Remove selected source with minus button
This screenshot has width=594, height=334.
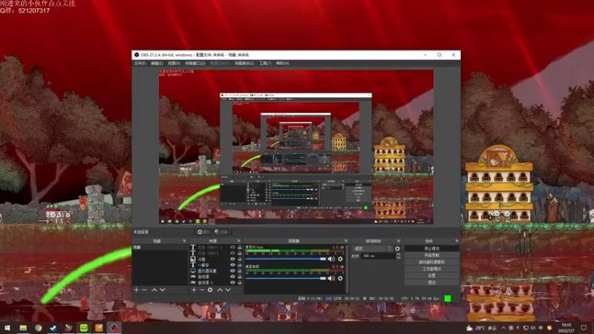pyautogui.click(x=201, y=289)
